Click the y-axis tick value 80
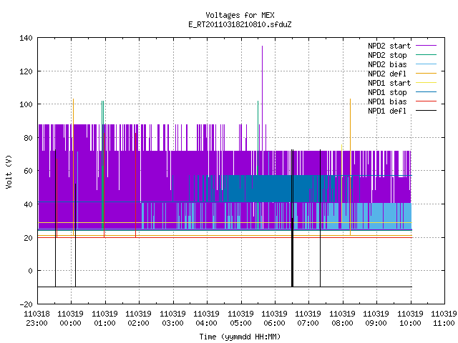458x343 pixels. coord(28,138)
